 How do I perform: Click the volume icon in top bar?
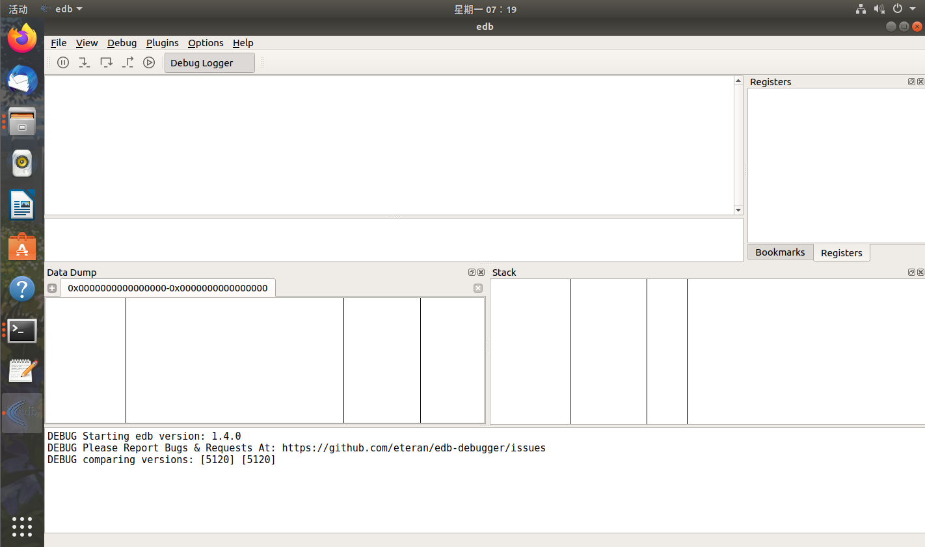pos(879,9)
